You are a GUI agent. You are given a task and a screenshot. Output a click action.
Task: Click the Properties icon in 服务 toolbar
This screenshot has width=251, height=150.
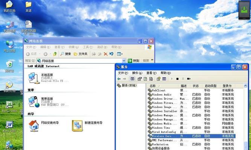click(x=140, y=79)
